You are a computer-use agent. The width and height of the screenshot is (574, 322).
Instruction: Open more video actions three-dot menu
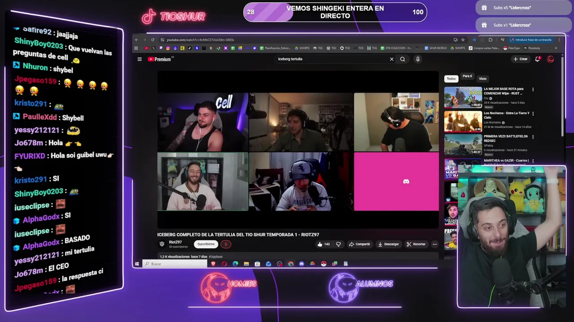435,244
